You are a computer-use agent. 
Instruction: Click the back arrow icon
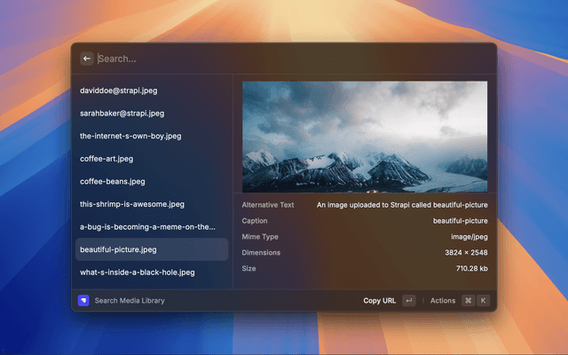click(87, 59)
